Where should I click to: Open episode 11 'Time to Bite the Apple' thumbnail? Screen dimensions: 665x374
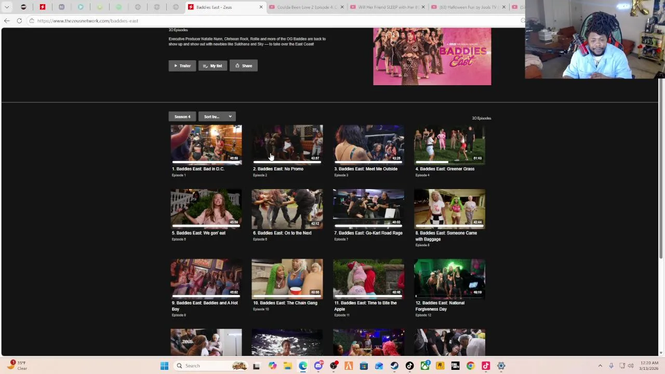point(368,278)
